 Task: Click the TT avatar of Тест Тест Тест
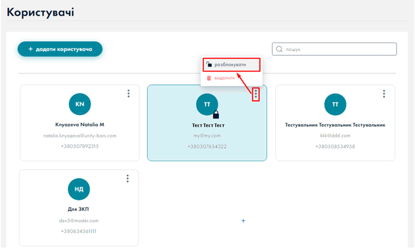pyautogui.click(x=207, y=104)
